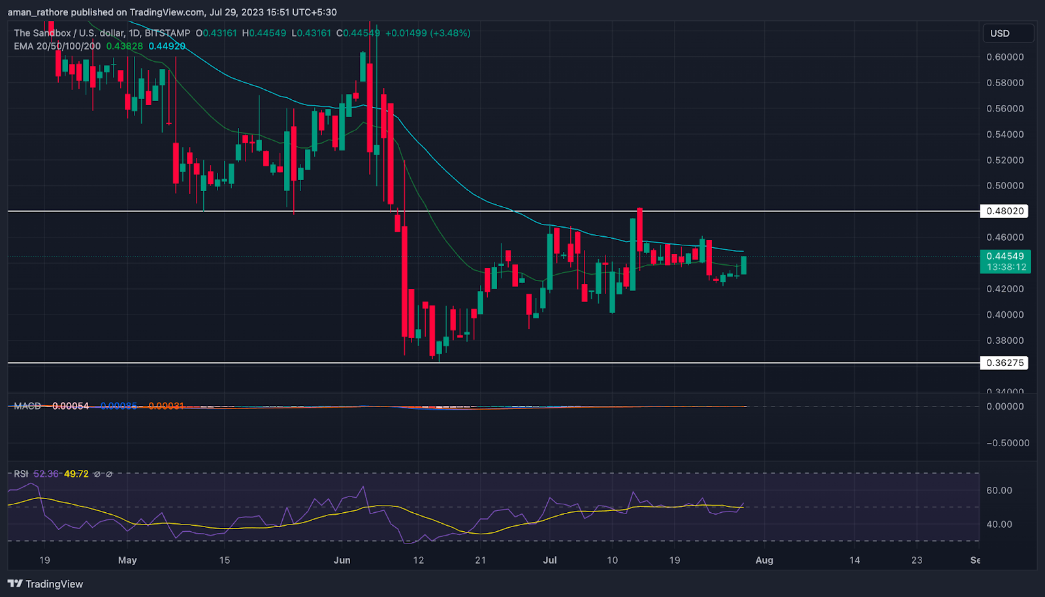
Task: Click the low value L0.43161
Action: 311,33
